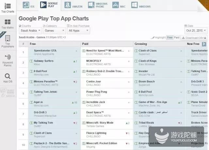Click in-app purchase icon beside Payback 2

coord(31,143)
